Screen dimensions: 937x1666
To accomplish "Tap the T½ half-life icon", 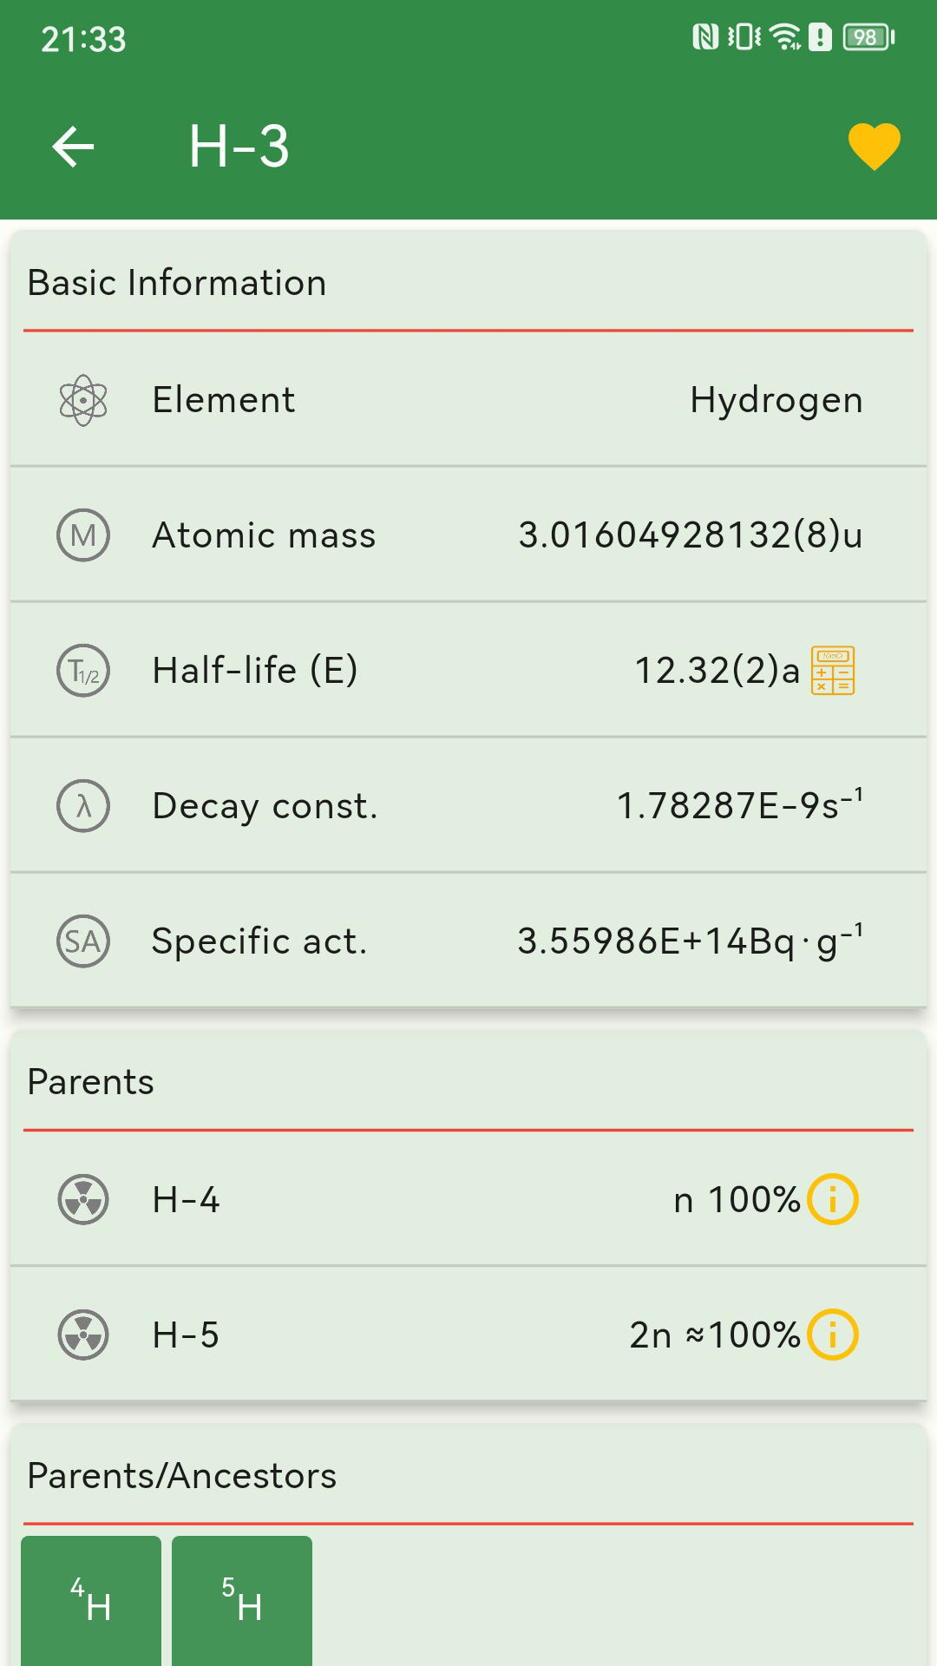I will tap(83, 671).
